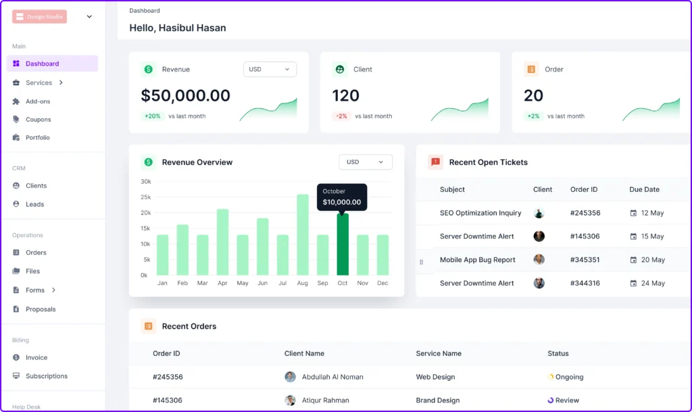Select the Leads icon under CRM
This screenshot has width=692, height=412.
pyautogui.click(x=15, y=204)
